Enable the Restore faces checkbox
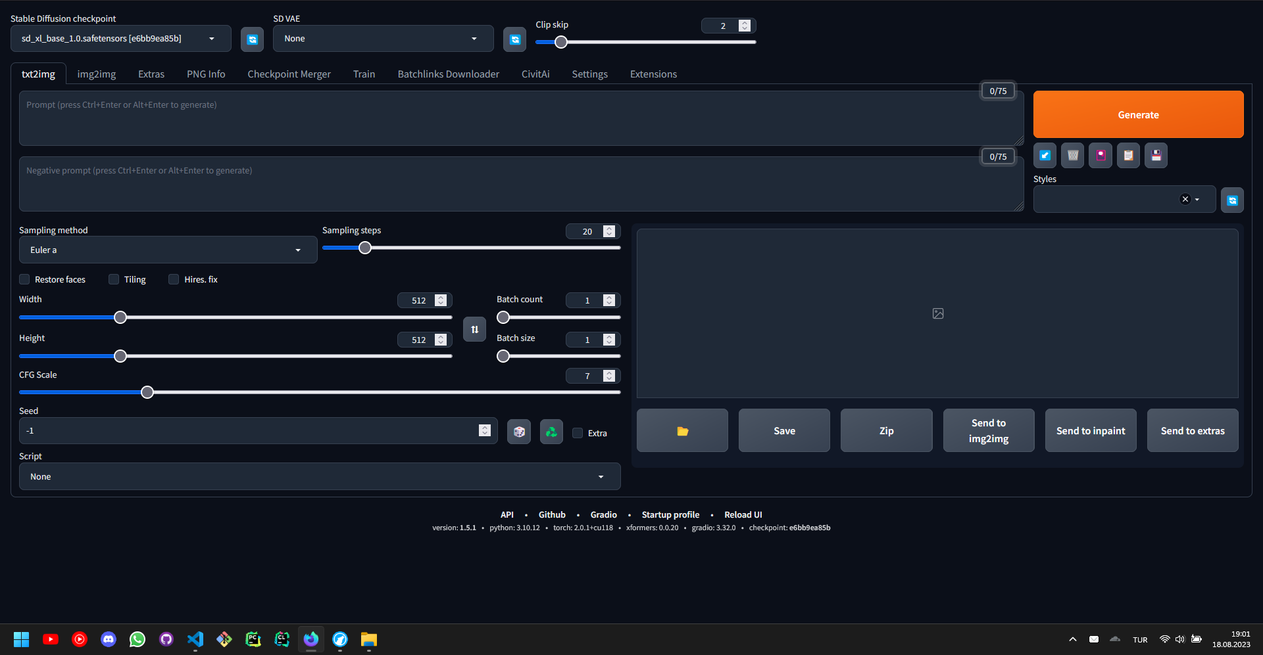 25,279
